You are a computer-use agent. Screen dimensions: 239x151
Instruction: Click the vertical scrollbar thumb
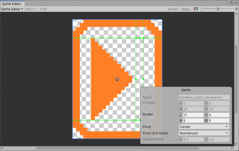click(236, 79)
